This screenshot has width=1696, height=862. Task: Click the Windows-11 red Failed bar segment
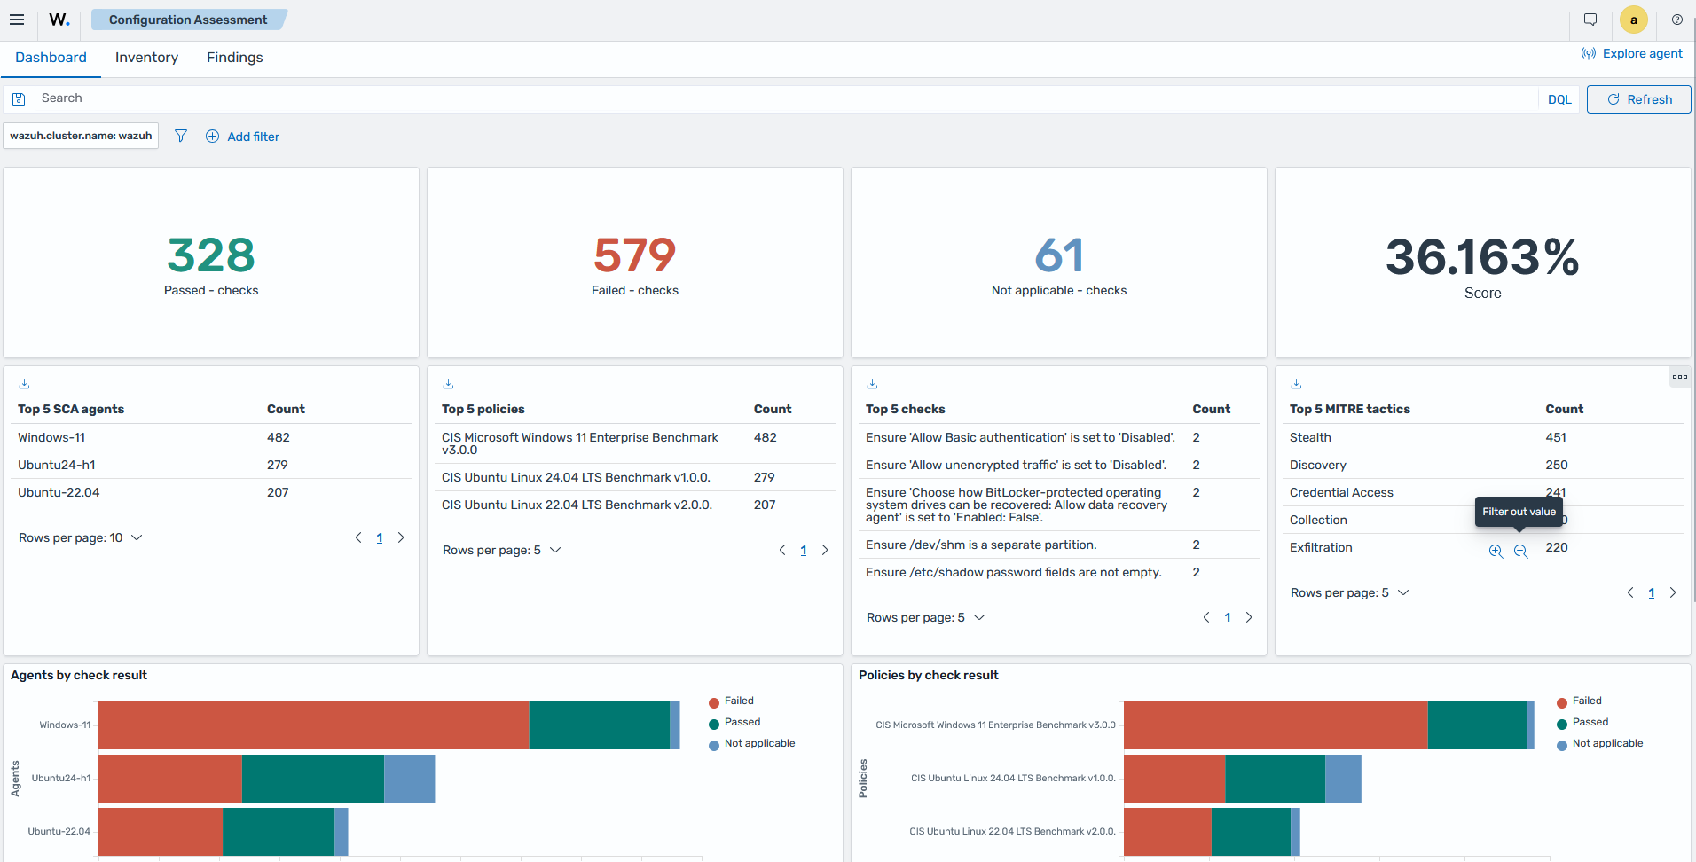point(313,725)
